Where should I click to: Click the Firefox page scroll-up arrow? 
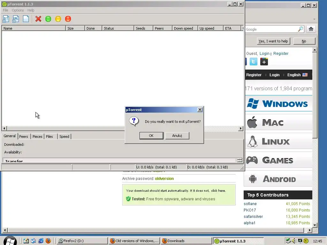point(315,50)
